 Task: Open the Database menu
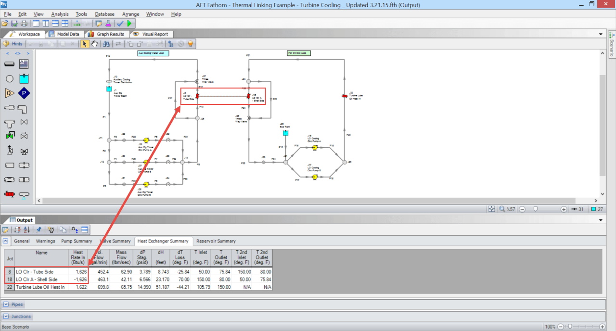coord(104,14)
